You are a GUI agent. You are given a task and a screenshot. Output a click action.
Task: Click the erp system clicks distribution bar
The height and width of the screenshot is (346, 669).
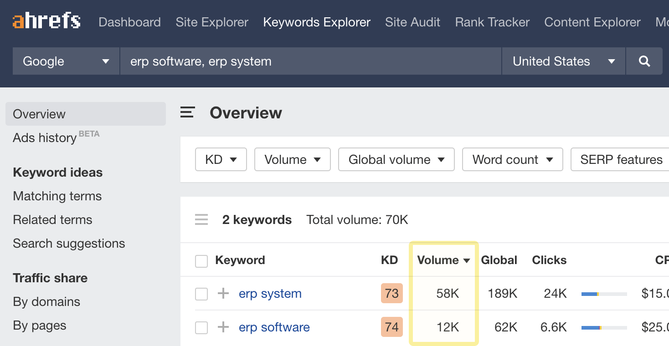(x=604, y=294)
